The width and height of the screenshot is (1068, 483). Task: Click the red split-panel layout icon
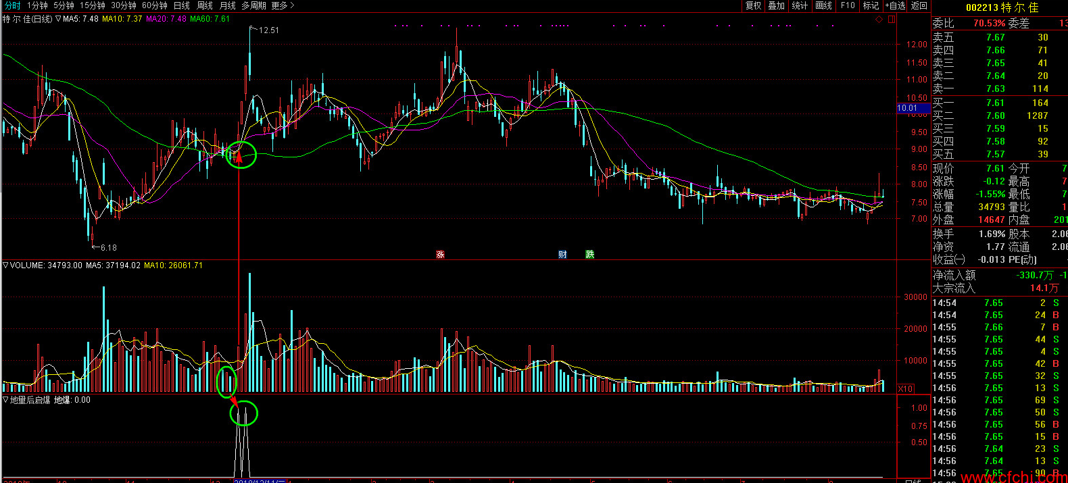(x=892, y=19)
